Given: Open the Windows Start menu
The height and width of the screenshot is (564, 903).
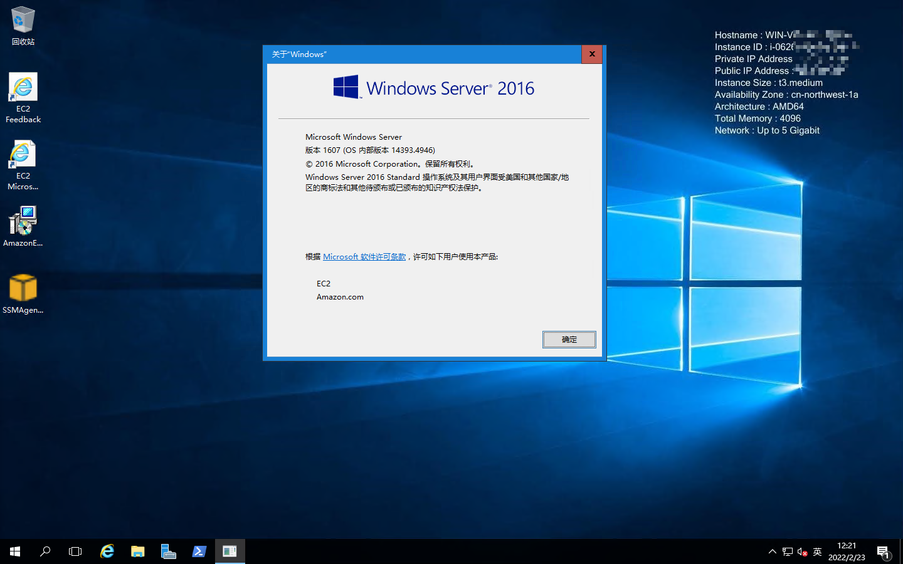Looking at the screenshot, I should click(x=14, y=551).
